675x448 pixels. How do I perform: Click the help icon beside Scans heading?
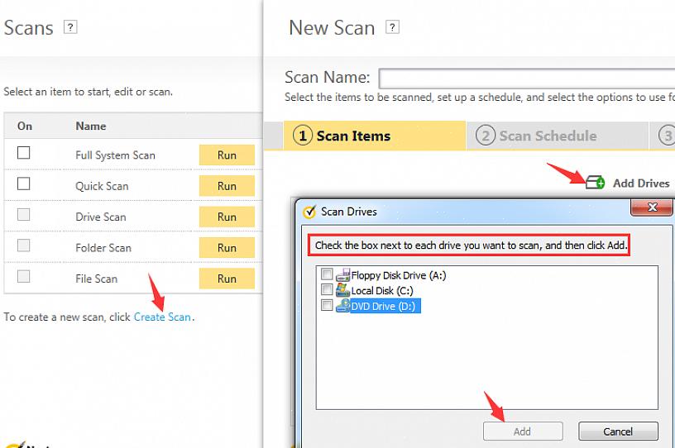coord(70,27)
